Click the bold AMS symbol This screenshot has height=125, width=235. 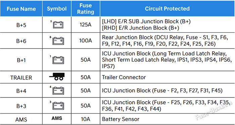[57, 118]
